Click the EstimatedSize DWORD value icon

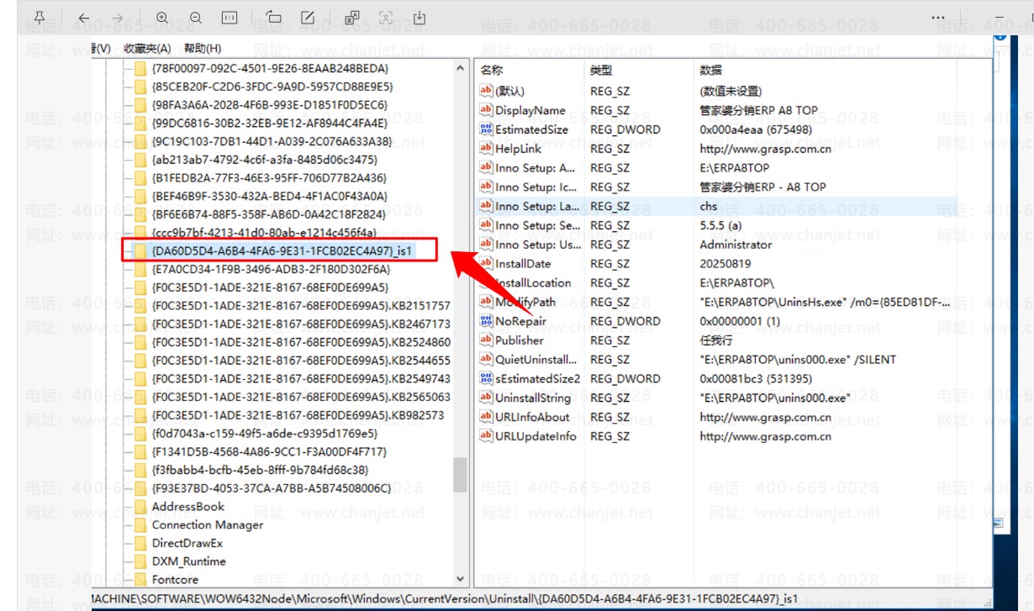click(x=485, y=129)
